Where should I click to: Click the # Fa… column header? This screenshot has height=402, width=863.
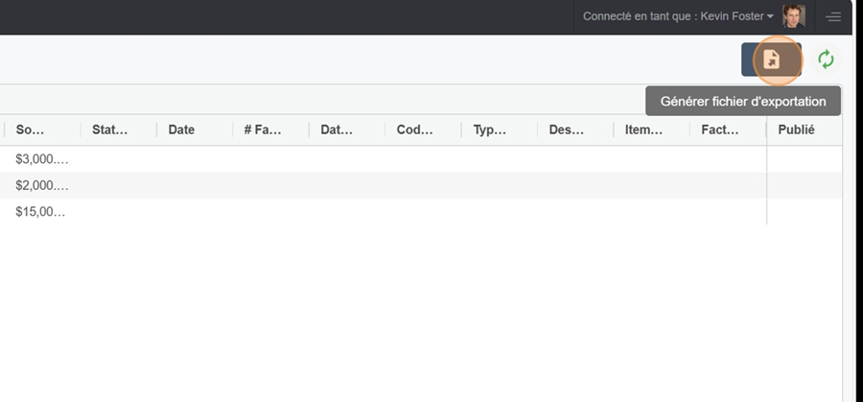(x=263, y=130)
